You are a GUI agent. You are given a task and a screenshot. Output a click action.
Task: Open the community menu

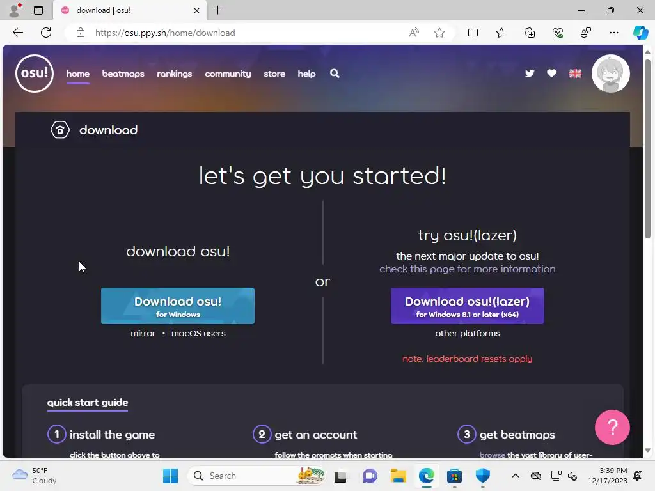[228, 74]
